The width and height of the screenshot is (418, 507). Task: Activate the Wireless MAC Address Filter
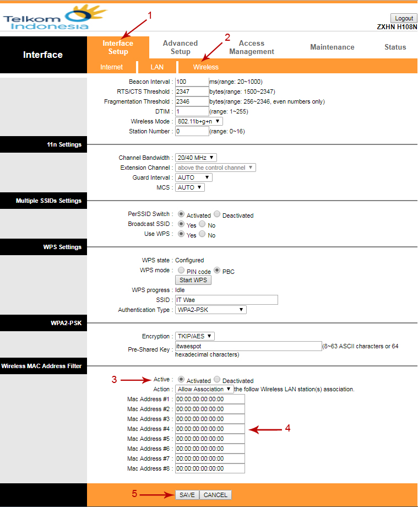[x=181, y=379]
